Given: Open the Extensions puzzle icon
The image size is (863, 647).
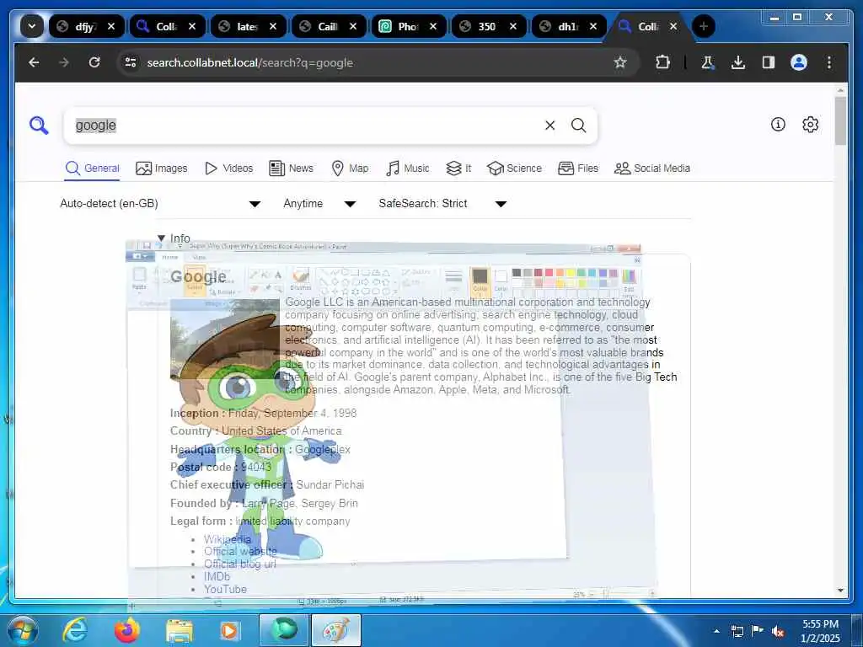Looking at the screenshot, I should point(662,62).
